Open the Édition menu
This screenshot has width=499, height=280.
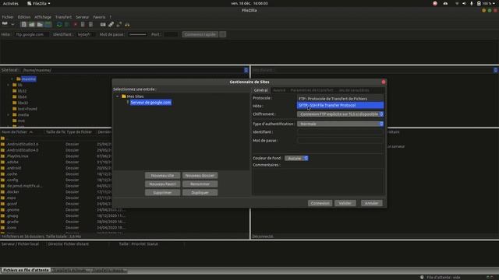click(x=24, y=17)
